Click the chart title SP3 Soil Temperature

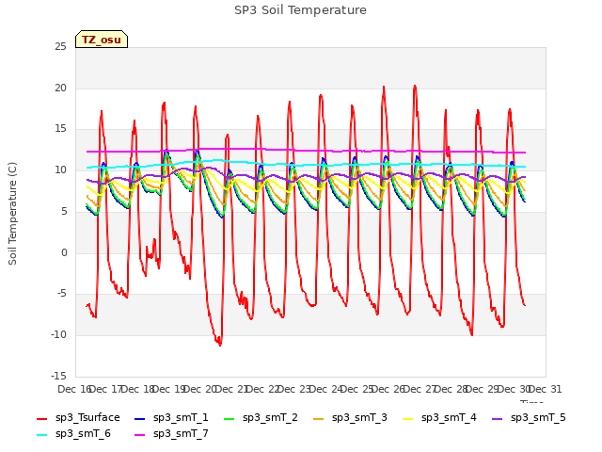pyautogui.click(x=300, y=10)
